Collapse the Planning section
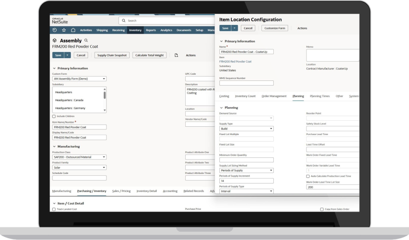Viewport: 409px width, 240px height. [x=222, y=108]
